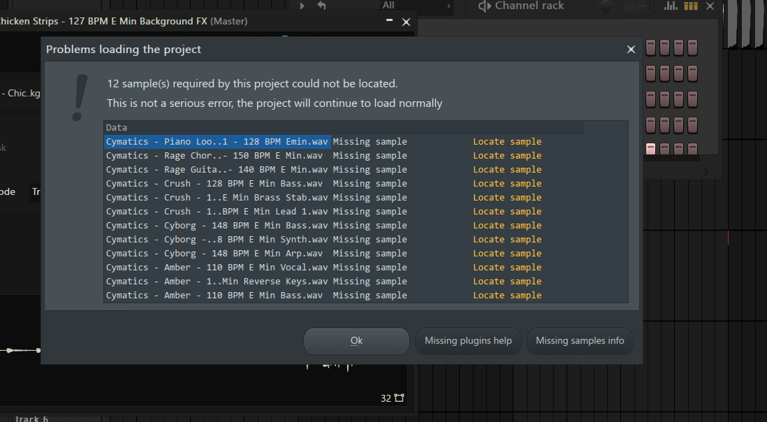Image resolution: width=767 pixels, height=422 pixels.
Task: Select Cymatics Cyborg E Min Synth.wav
Action: pos(217,240)
